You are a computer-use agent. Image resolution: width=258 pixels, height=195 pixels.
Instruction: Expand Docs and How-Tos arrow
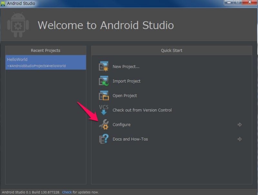click(240, 139)
